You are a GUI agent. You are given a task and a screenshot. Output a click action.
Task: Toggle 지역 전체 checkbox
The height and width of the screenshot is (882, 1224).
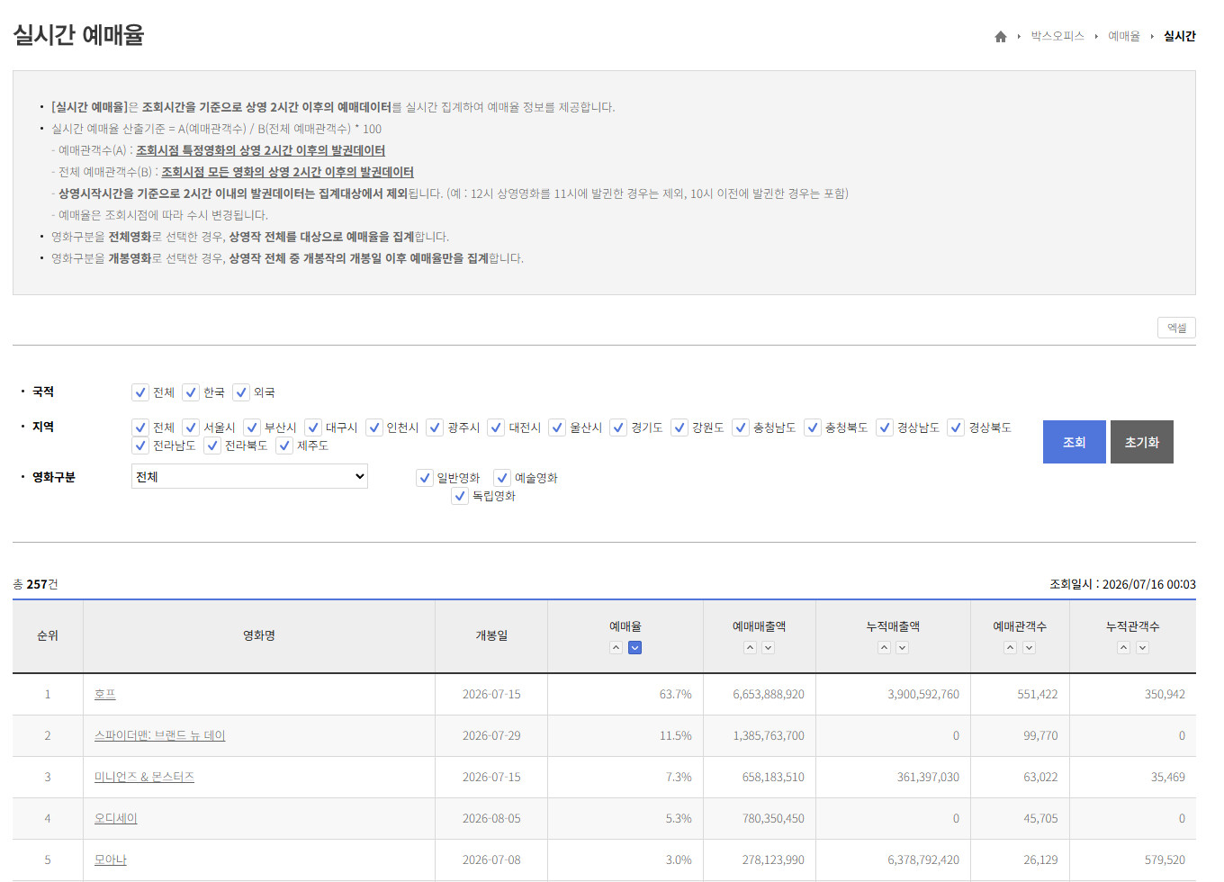coord(140,427)
